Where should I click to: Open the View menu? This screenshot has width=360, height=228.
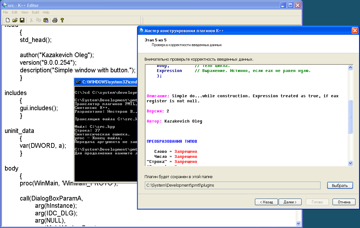pyautogui.click(x=25, y=12)
